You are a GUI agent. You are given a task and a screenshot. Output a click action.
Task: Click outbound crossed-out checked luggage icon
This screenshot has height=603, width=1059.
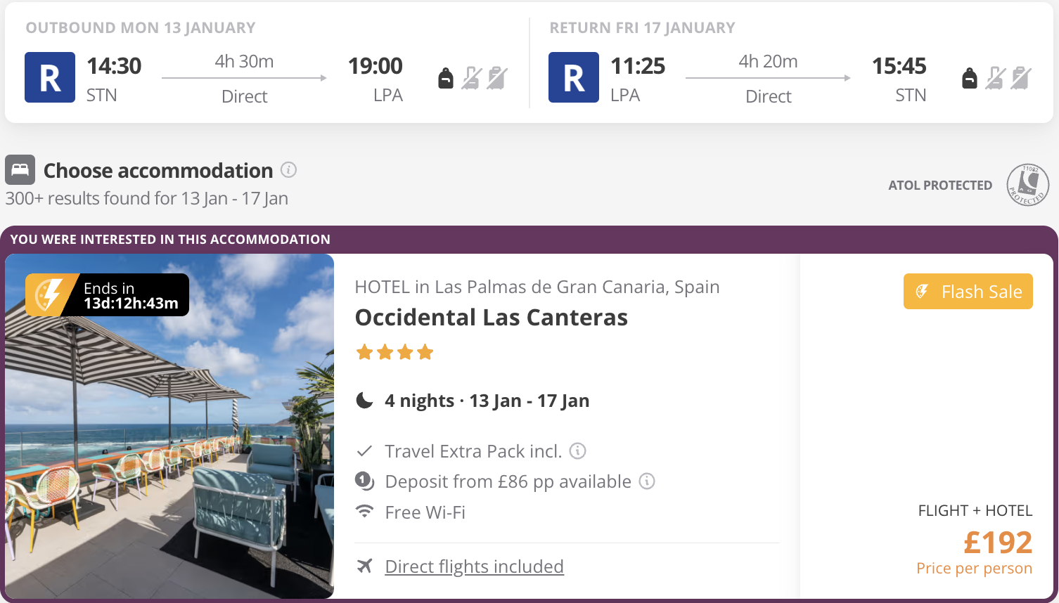point(497,78)
